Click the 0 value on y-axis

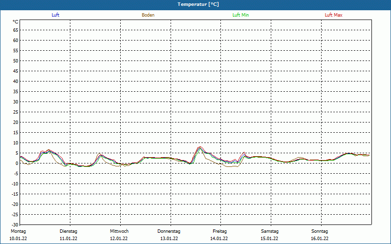click(x=17, y=163)
